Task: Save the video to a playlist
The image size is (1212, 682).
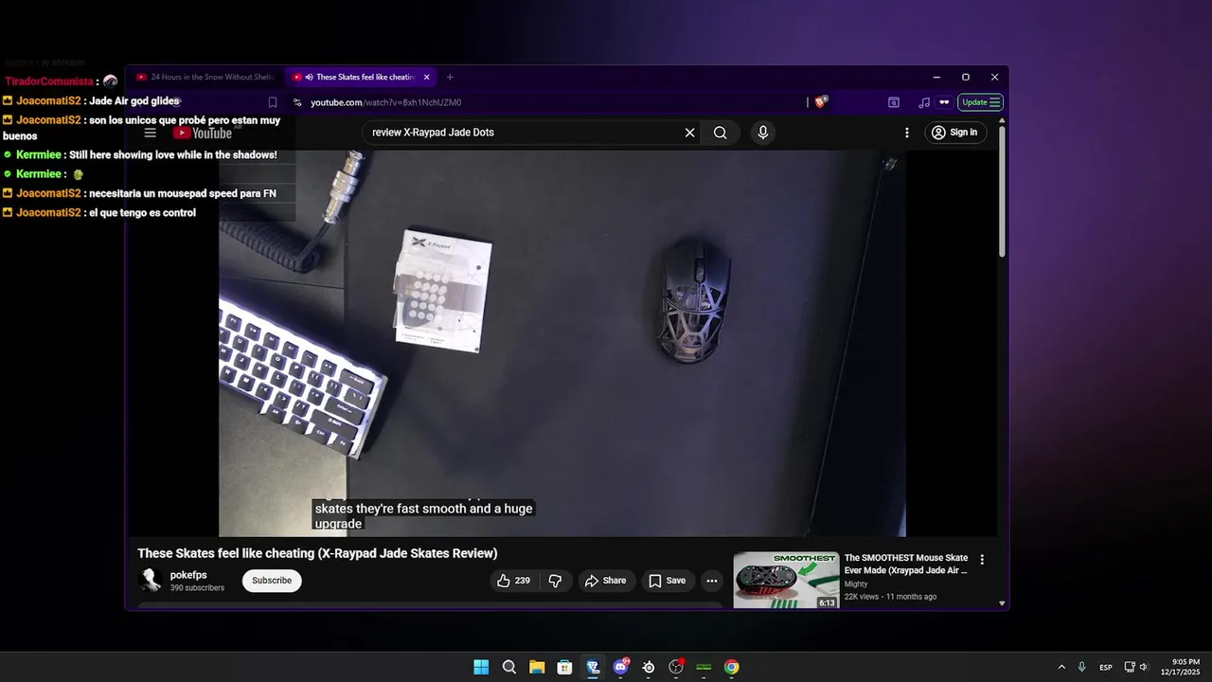Action: coord(668,581)
